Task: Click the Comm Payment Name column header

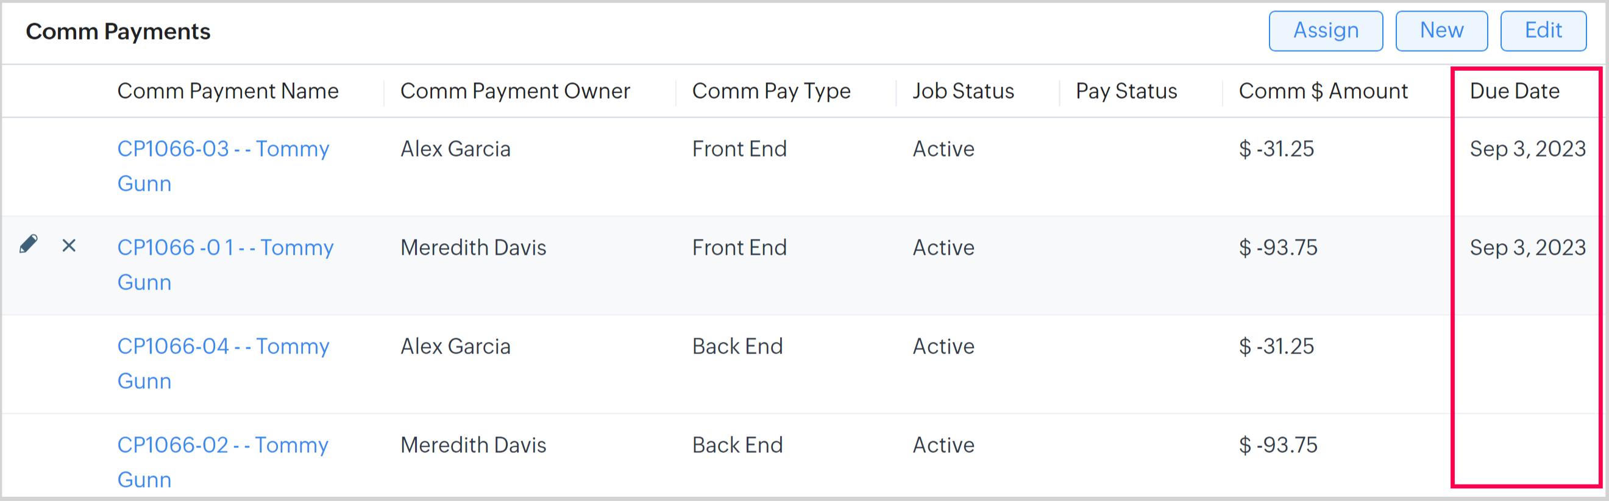Action: pos(227,91)
